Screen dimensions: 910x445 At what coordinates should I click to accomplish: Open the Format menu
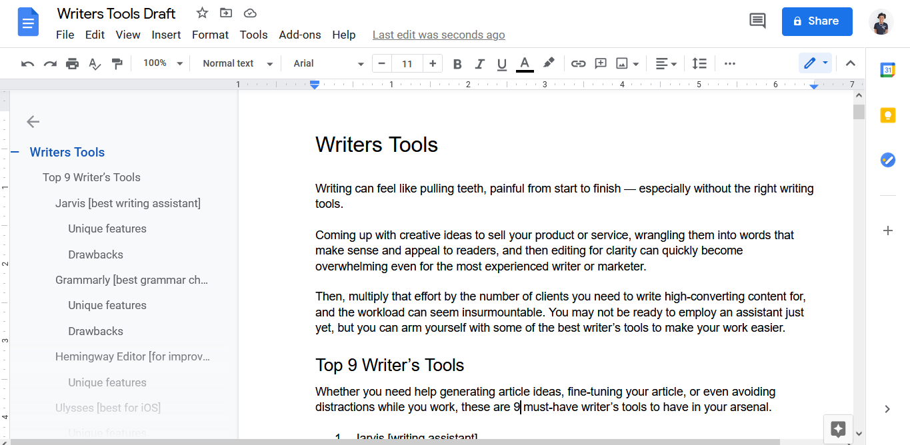[210, 35]
